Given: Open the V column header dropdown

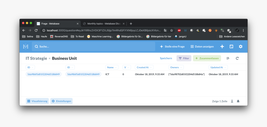Looking at the screenshot, I should [127, 67].
